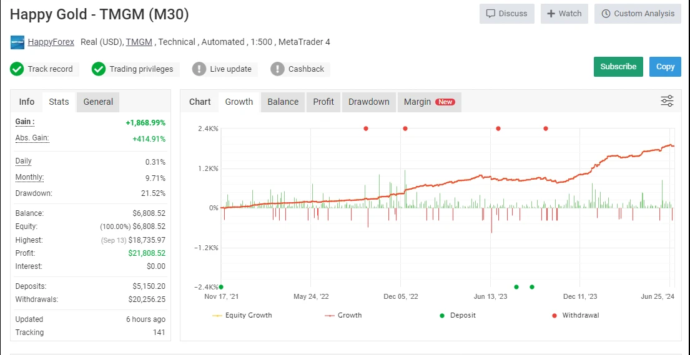Image resolution: width=690 pixels, height=355 pixels.
Task: Click the Trading privileges green checkmark
Action: point(99,69)
